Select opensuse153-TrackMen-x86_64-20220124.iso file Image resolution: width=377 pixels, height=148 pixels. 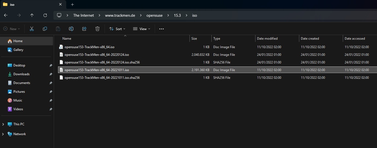(97, 55)
